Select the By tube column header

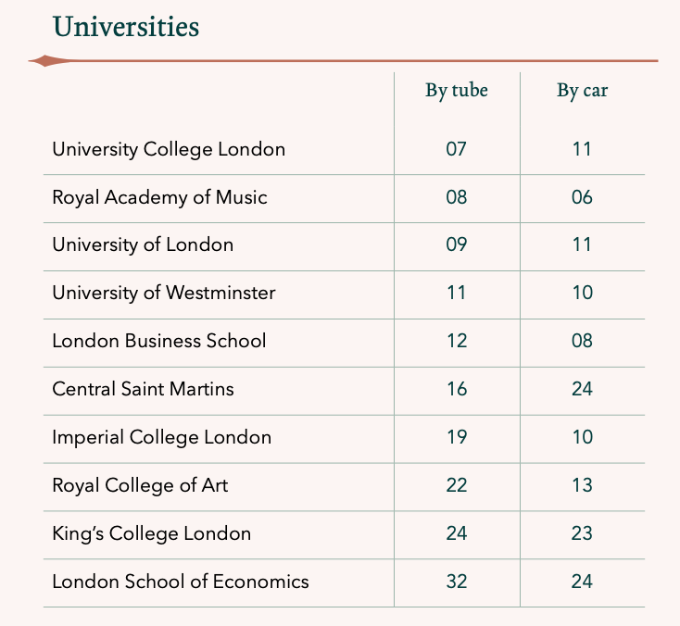[x=457, y=91]
